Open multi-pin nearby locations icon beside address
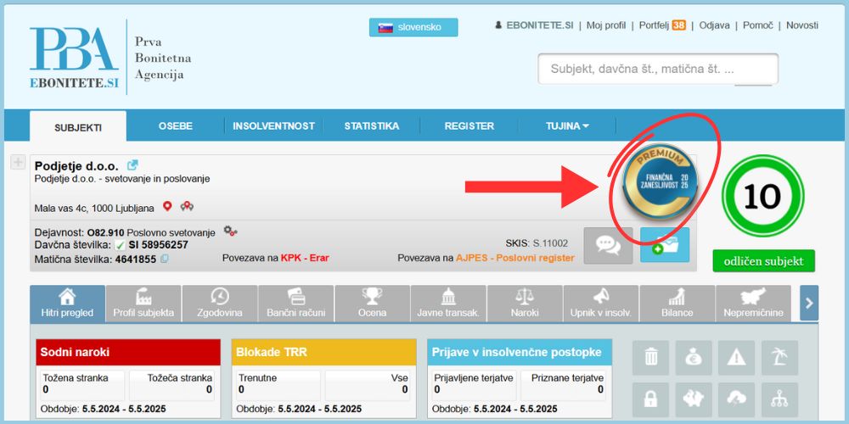The width and height of the screenshot is (849, 424). (x=187, y=207)
